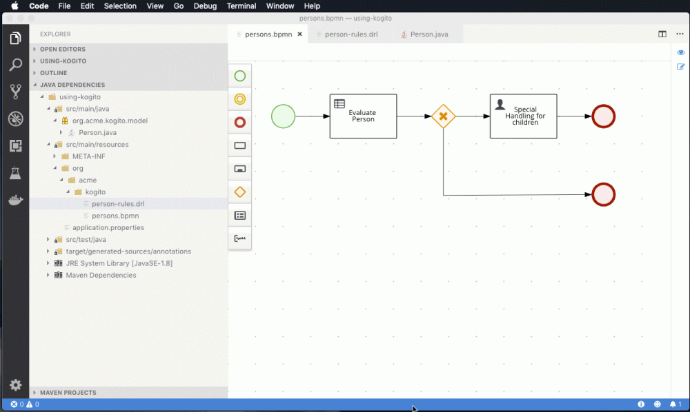Select the End Event tool in the palette
Image resolution: width=690 pixels, height=412 pixels.
coord(239,122)
